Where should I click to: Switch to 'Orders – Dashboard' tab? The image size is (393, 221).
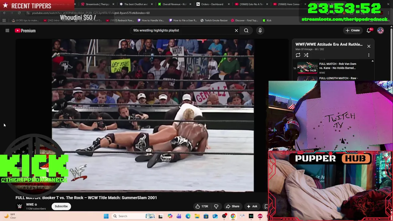pos(212,4)
